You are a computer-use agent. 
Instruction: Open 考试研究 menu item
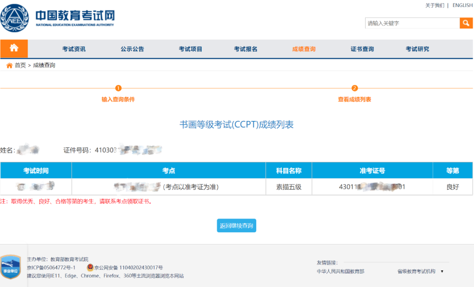click(417, 49)
